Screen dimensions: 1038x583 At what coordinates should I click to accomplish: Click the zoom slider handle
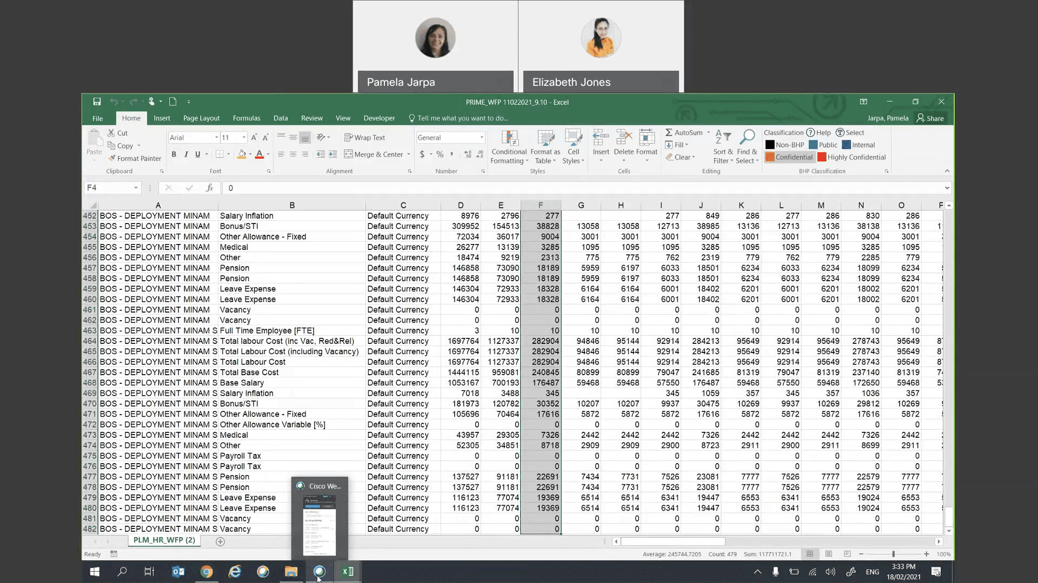(893, 554)
